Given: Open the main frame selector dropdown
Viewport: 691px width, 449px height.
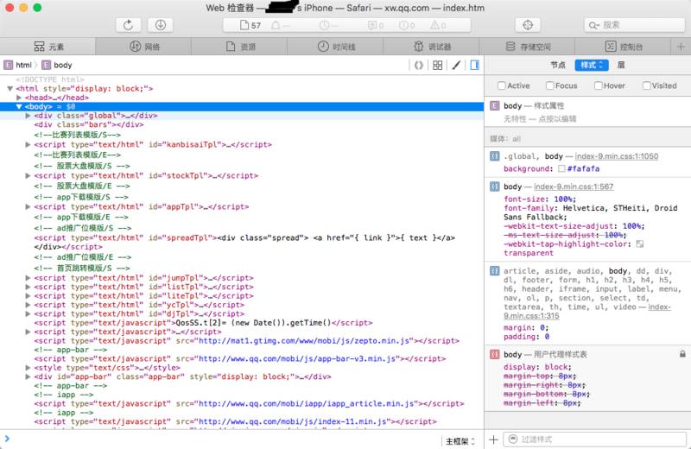Looking at the screenshot, I should click(460, 440).
